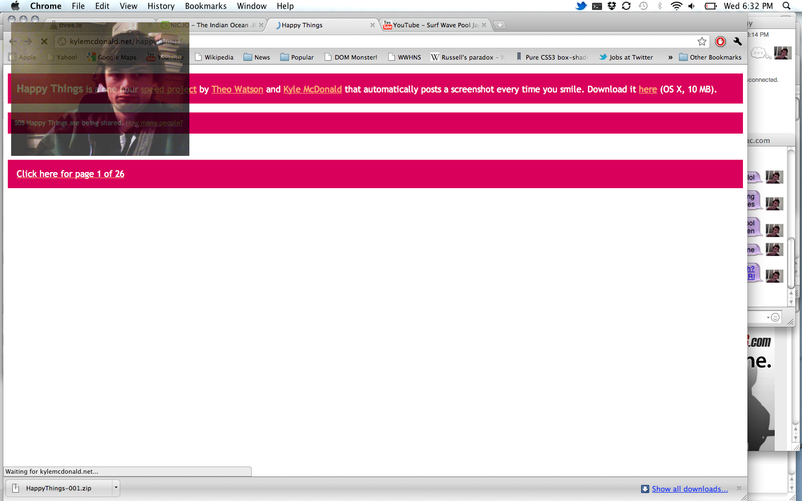The height and width of the screenshot is (501, 802).
Task: Open a new tab with the plus button
Action: (x=500, y=25)
